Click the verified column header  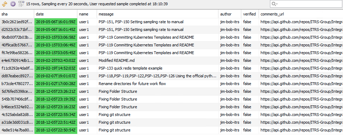[x=250, y=14]
